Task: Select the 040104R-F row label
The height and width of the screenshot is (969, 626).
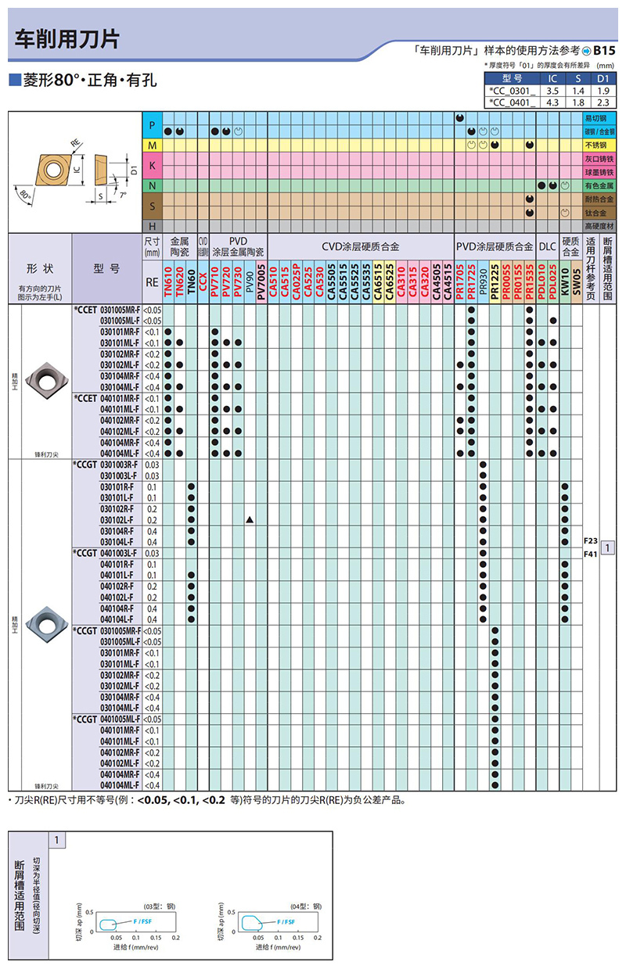Action: [x=117, y=608]
